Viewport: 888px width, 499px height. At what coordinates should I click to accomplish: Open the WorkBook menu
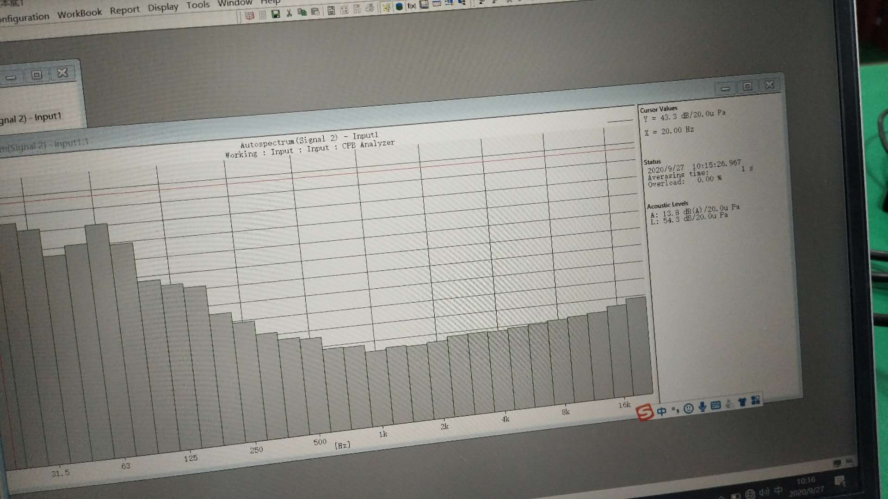coord(80,13)
